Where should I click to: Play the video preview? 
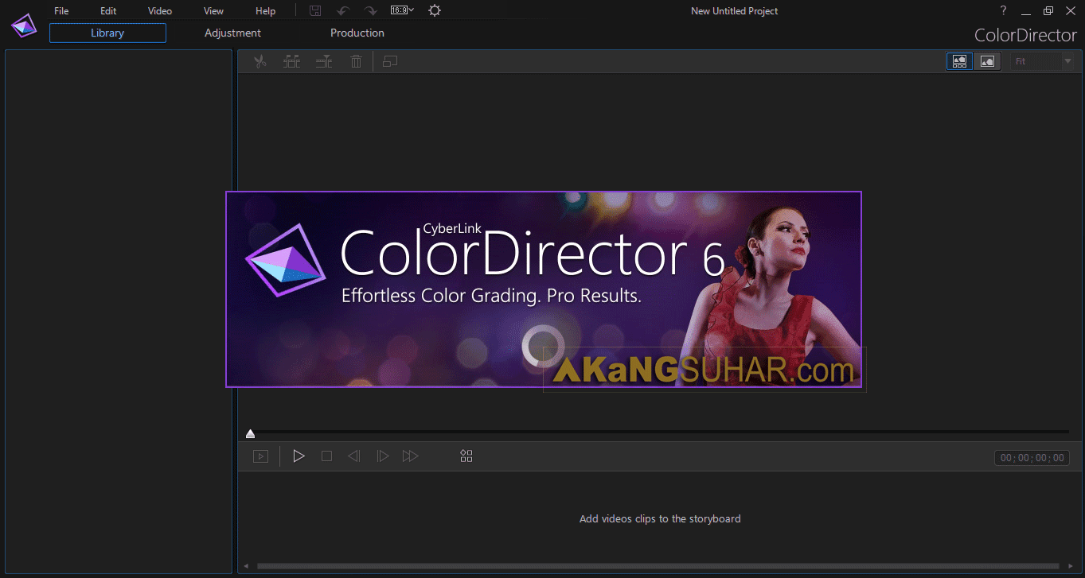pos(299,456)
